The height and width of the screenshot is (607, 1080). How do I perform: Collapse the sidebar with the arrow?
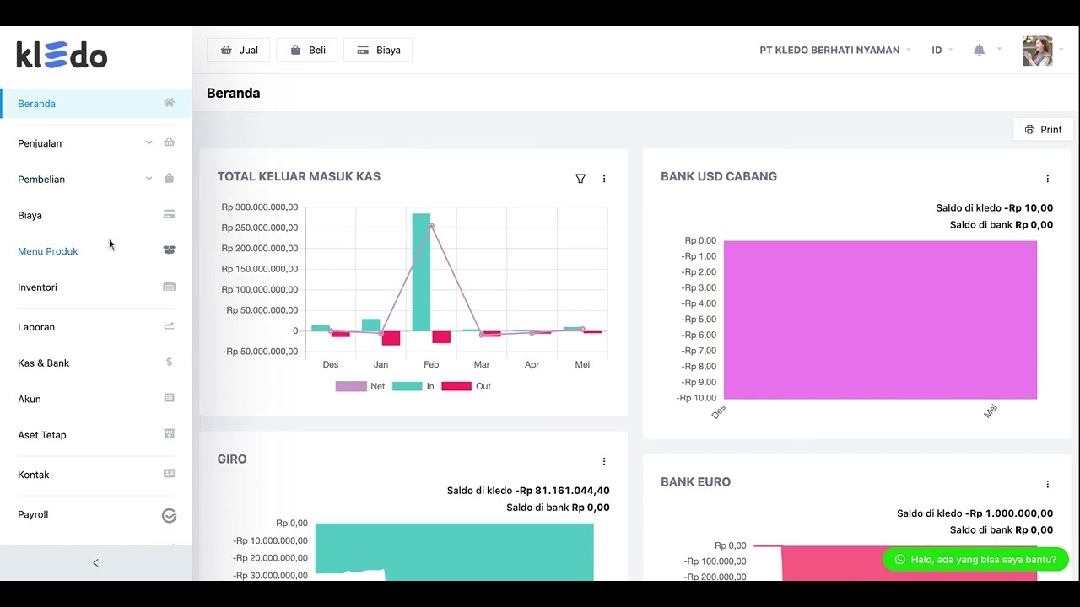point(95,562)
